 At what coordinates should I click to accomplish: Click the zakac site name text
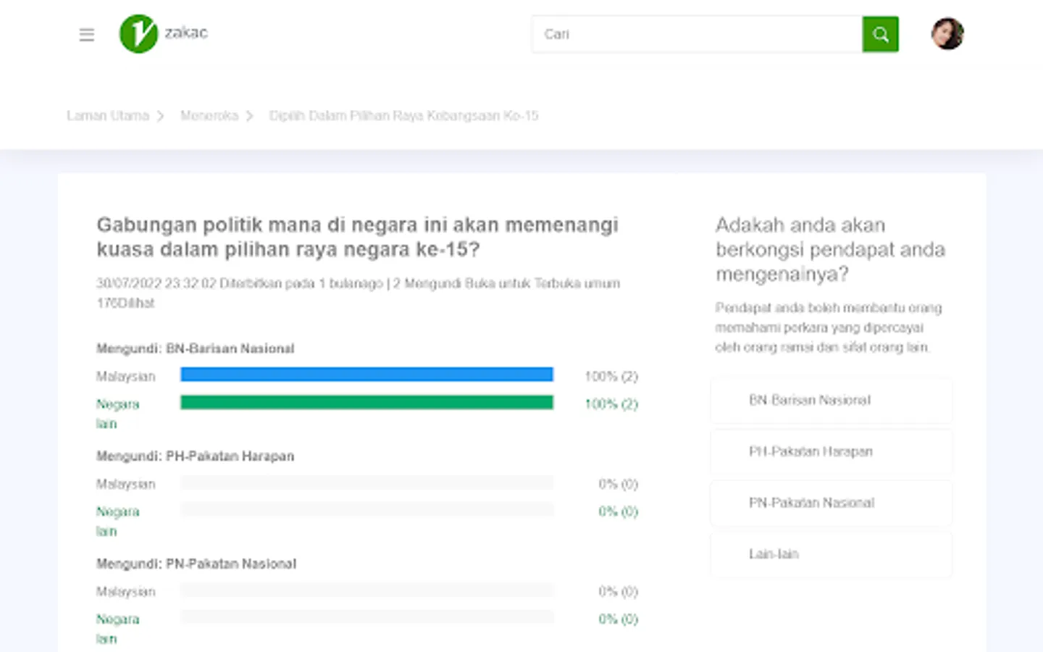186,33
